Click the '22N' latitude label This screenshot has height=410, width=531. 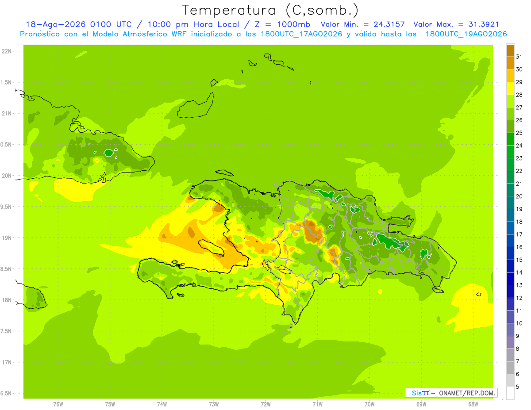pos(7,51)
